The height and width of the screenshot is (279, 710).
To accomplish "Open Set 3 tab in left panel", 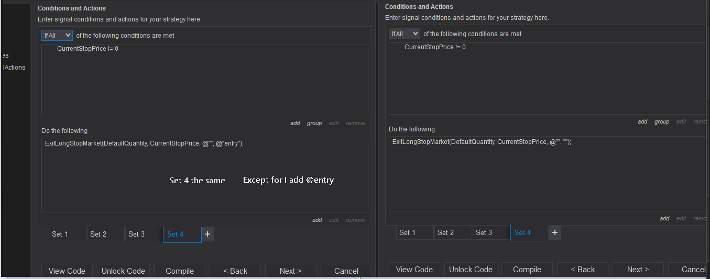I will click(x=144, y=235).
